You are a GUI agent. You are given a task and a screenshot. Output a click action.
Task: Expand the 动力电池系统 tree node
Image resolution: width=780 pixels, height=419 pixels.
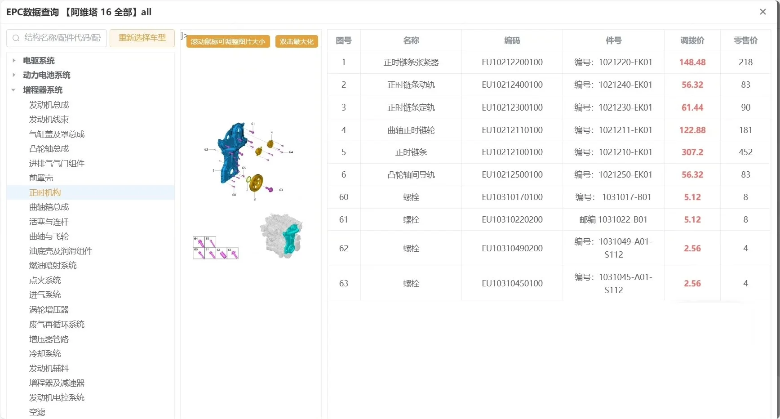[x=14, y=75]
